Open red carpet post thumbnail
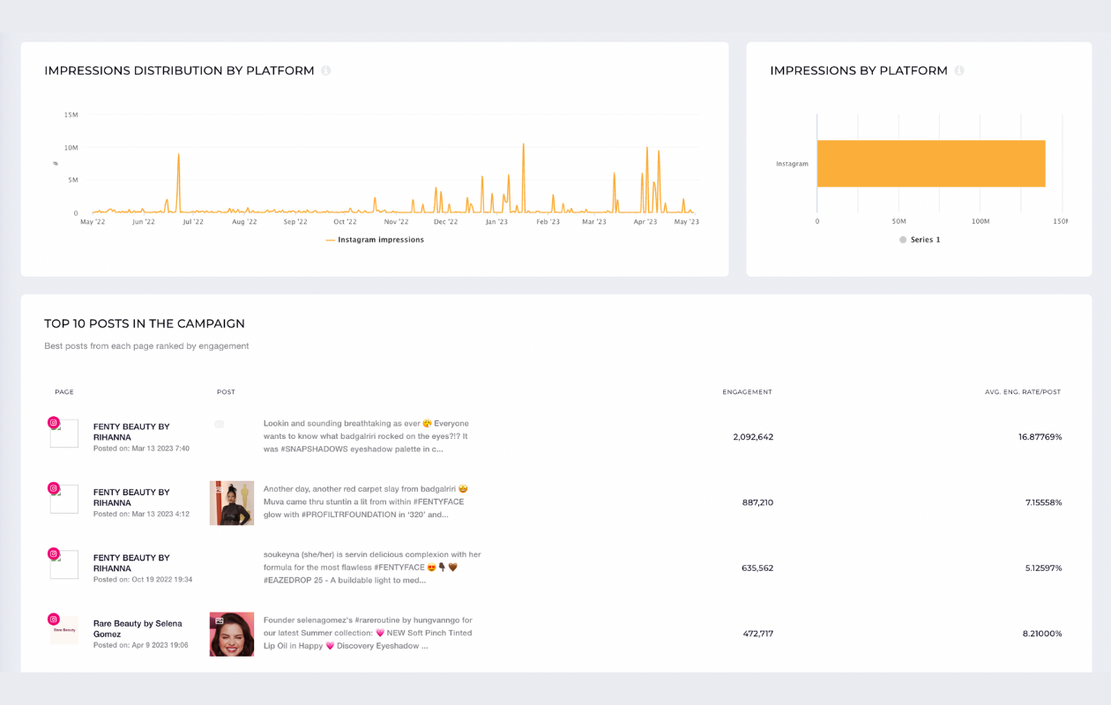1111x705 pixels. click(x=232, y=503)
